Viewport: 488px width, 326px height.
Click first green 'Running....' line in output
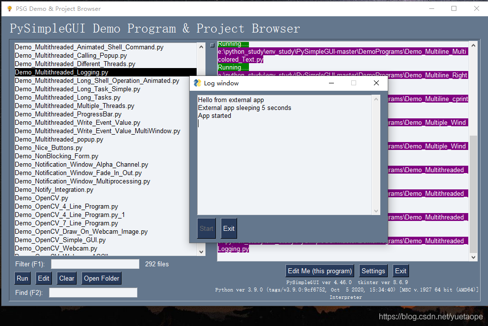[x=233, y=44]
